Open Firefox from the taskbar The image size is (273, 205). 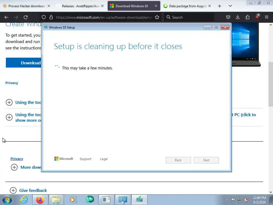click(x=40, y=200)
